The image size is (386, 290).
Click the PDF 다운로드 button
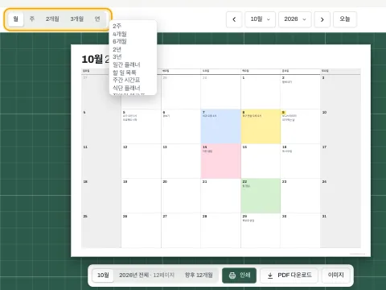[x=289, y=275]
